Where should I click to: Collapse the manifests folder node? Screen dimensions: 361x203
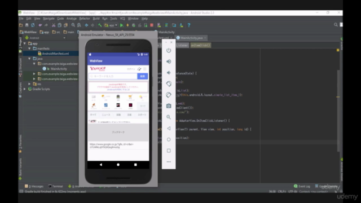29,48
